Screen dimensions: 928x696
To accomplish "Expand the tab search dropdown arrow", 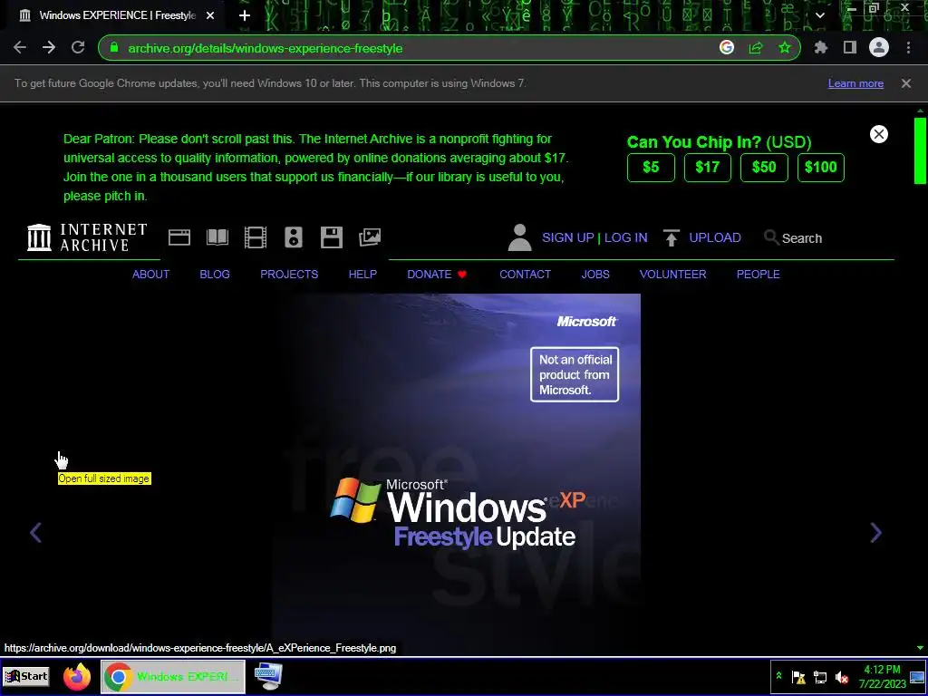I will pyautogui.click(x=820, y=15).
